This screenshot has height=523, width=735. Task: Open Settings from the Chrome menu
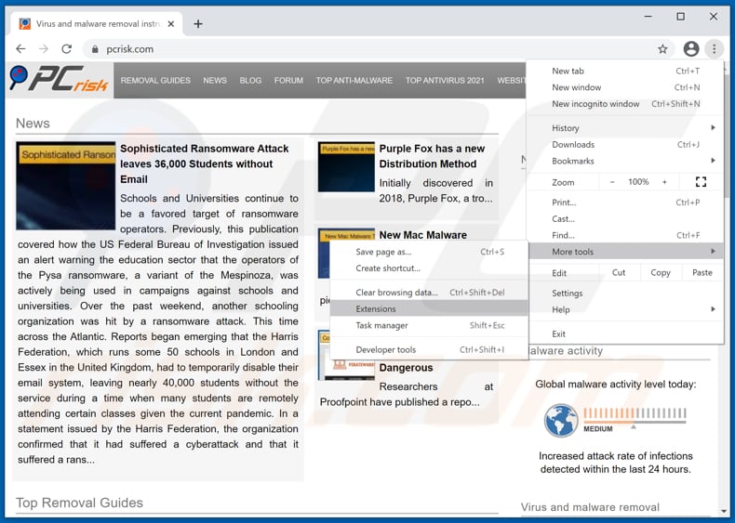[x=568, y=294]
